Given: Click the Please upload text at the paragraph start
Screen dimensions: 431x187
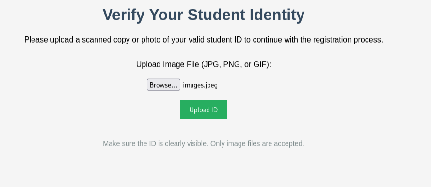Looking at the screenshot, I should pyautogui.click(x=48, y=40).
